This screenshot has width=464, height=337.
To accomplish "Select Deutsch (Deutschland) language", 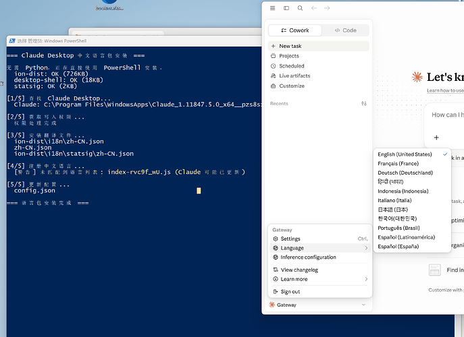I will pos(412,173).
